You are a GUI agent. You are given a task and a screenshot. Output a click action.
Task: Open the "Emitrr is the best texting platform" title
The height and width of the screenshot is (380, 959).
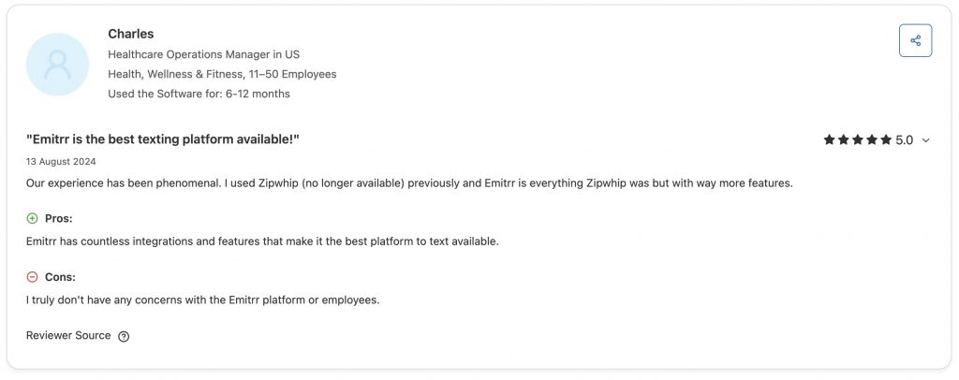point(163,139)
